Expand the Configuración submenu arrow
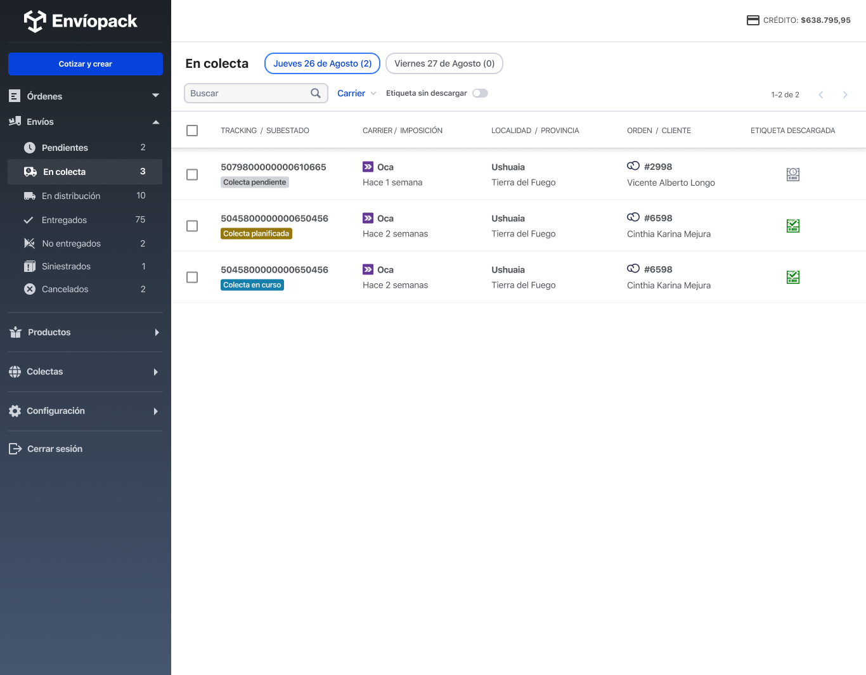 [x=156, y=411]
